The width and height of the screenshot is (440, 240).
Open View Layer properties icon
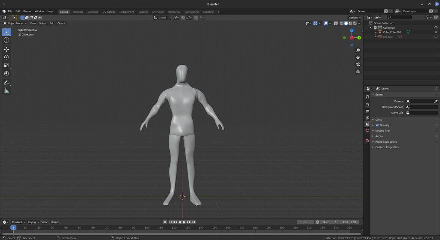click(x=367, y=118)
